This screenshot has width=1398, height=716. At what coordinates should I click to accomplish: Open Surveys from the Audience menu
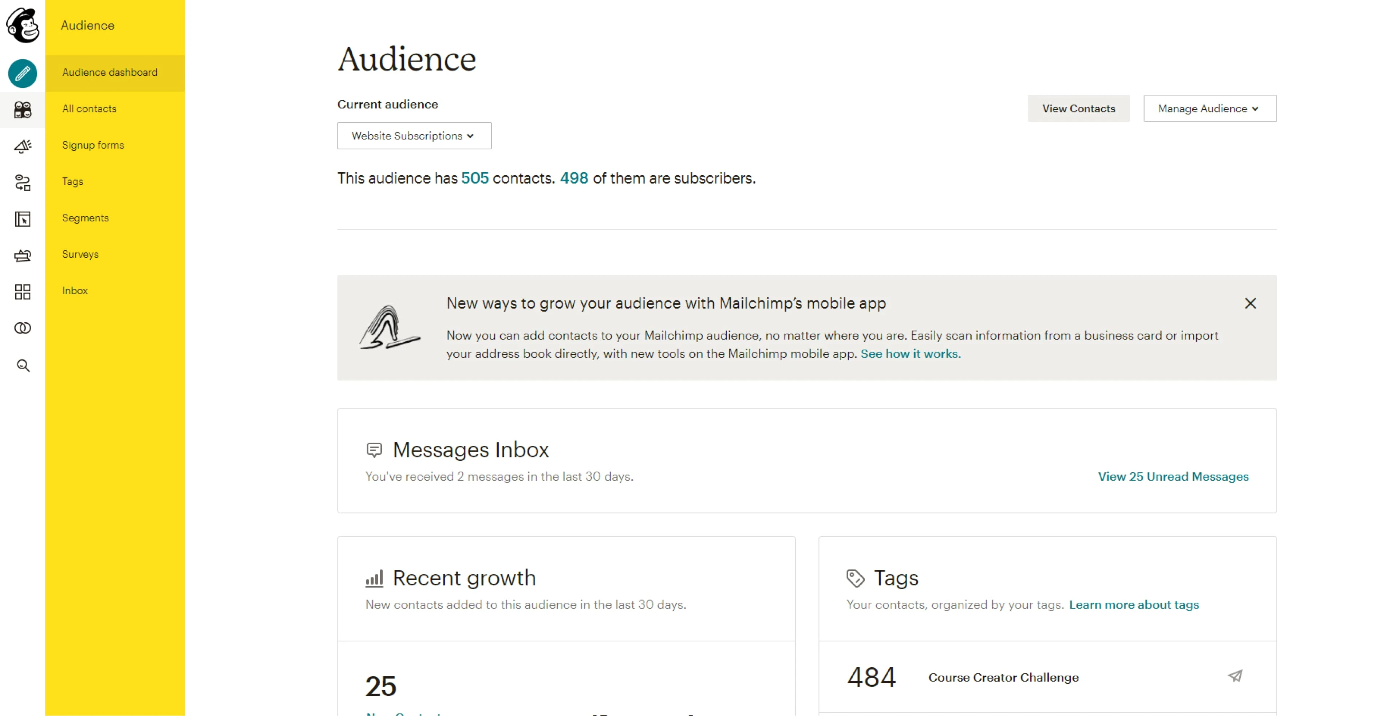click(80, 254)
